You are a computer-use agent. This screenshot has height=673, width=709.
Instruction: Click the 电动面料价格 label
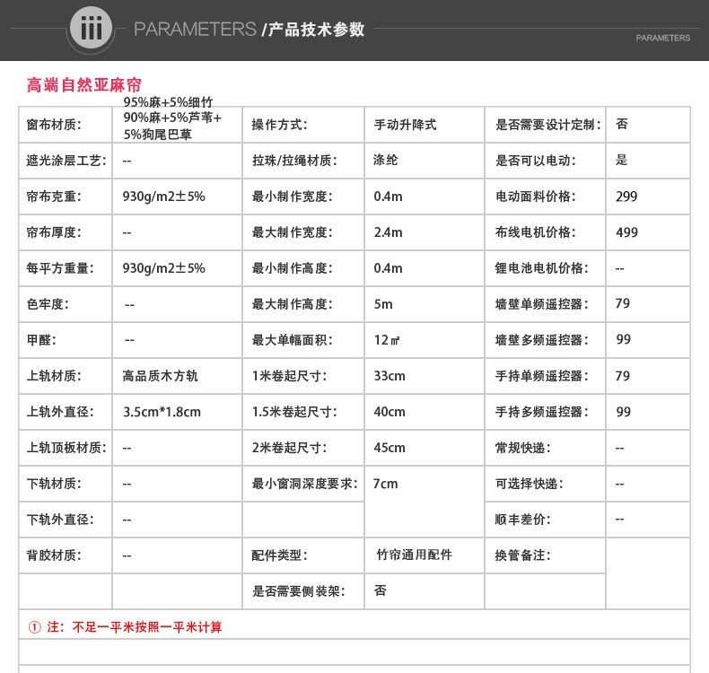click(536, 197)
